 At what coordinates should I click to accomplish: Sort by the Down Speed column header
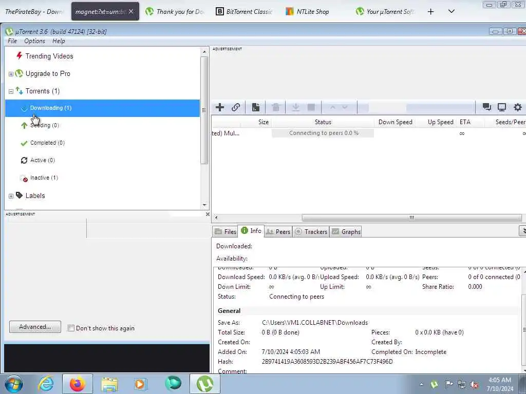coord(395,122)
